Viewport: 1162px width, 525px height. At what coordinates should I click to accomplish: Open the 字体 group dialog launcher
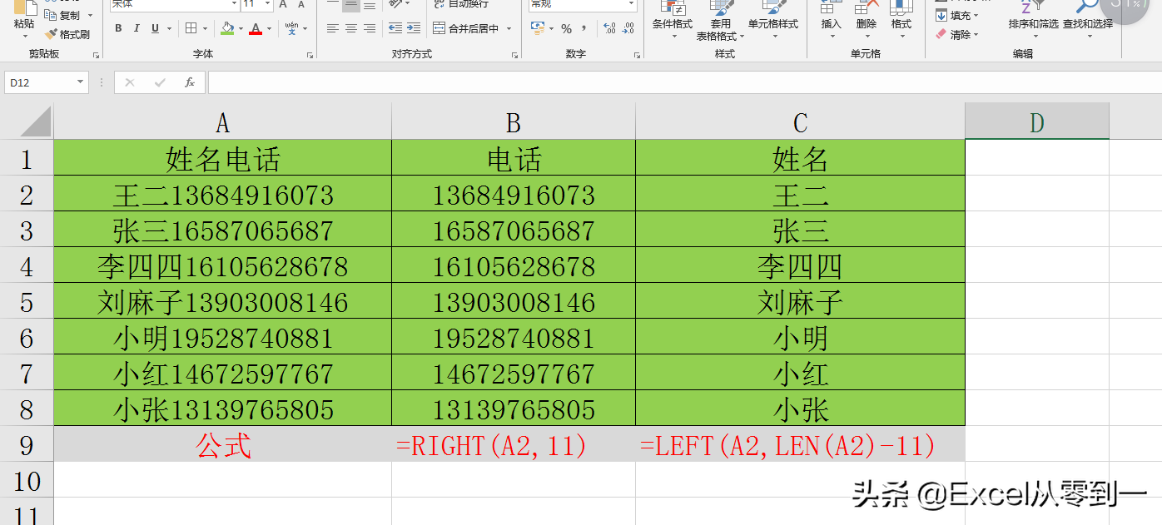[x=310, y=55]
